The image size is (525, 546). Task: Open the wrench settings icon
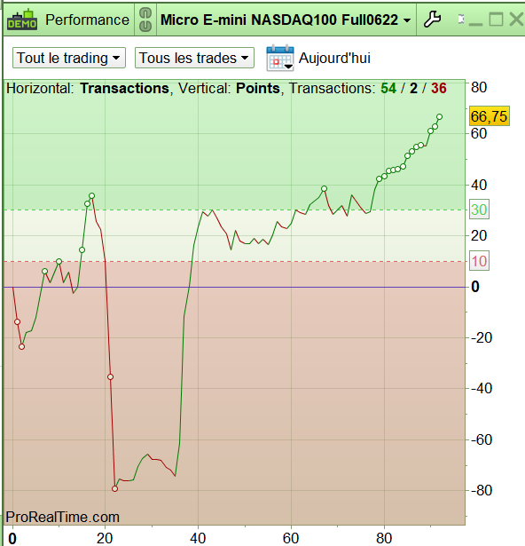click(x=432, y=20)
